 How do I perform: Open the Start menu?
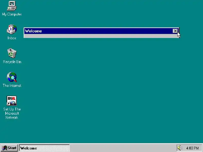9,148
